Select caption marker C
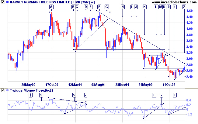 tap(77, 7)
